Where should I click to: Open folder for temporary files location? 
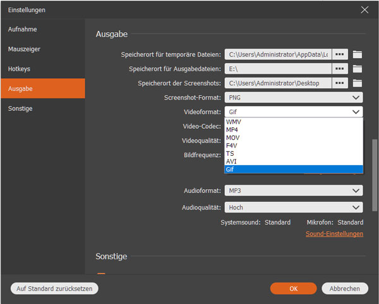coord(358,54)
